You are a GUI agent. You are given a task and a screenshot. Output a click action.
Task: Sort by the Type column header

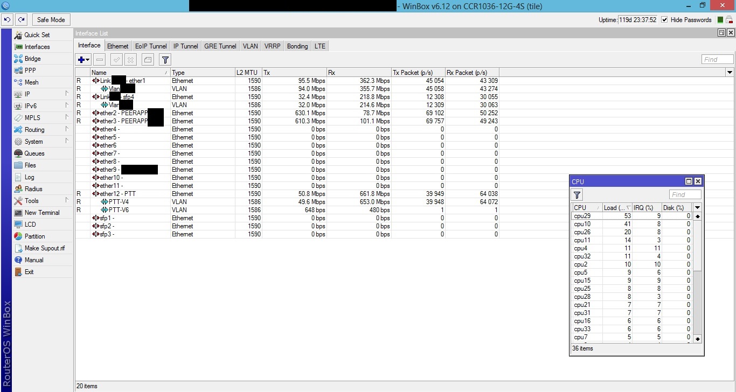[x=203, y=73]
